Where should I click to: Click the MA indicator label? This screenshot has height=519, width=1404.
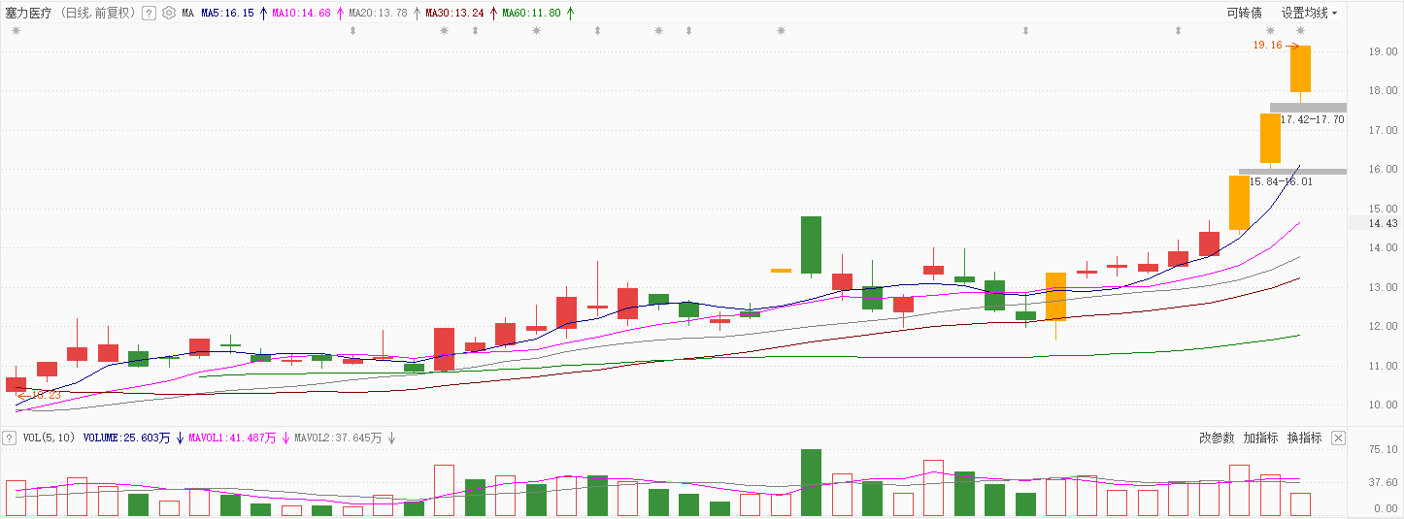point(188,14)
